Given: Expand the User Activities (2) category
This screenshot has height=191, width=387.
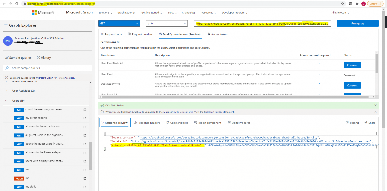Looking at the screenshot, I should click(6, 91).
